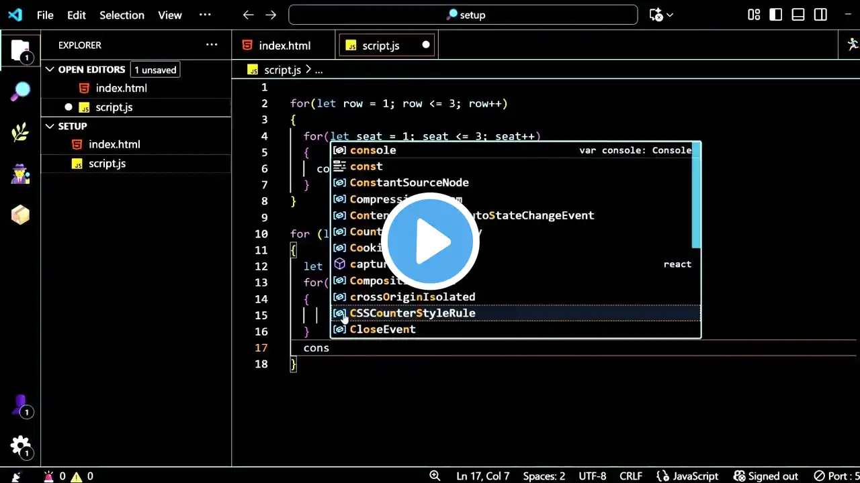Collapse the SETUP folder section

[50, 126]
